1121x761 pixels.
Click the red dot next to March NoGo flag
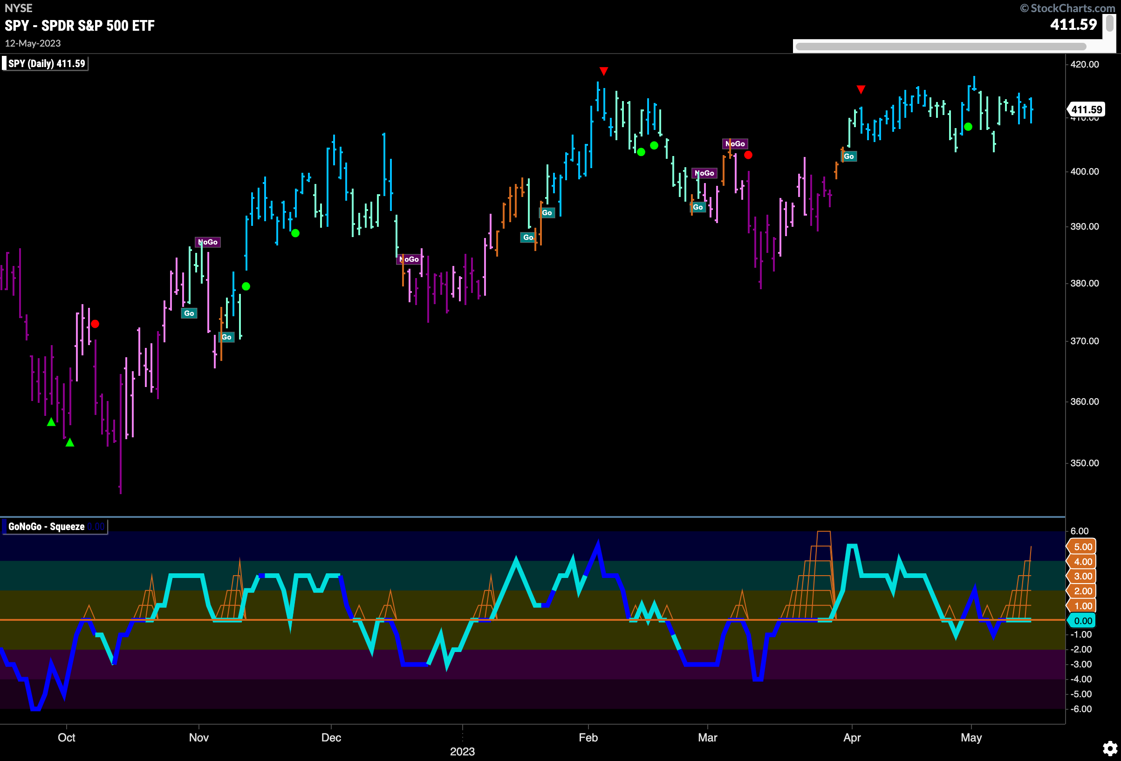click(x=748, y=155)
